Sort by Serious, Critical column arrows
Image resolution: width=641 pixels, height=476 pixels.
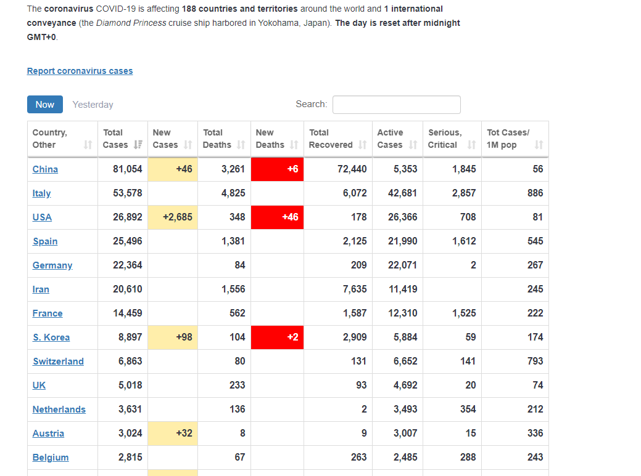click(472, 145)
